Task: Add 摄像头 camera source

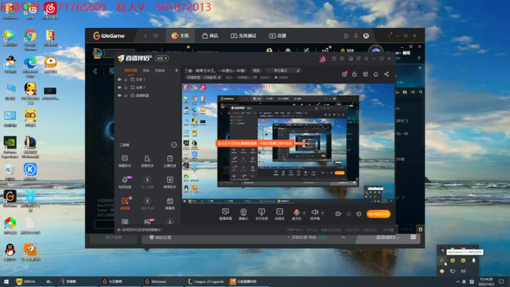Action: 244,214
